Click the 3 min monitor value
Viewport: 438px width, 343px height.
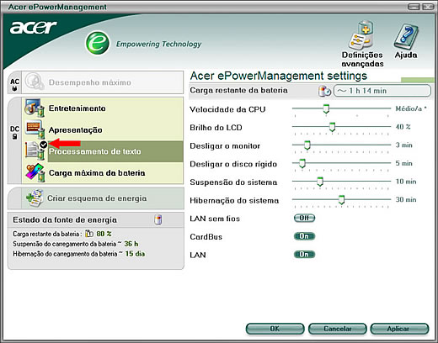(x=403, y=145)
